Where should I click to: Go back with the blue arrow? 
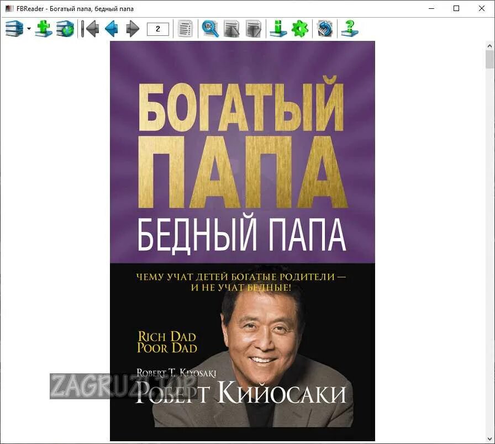(112, 29)
